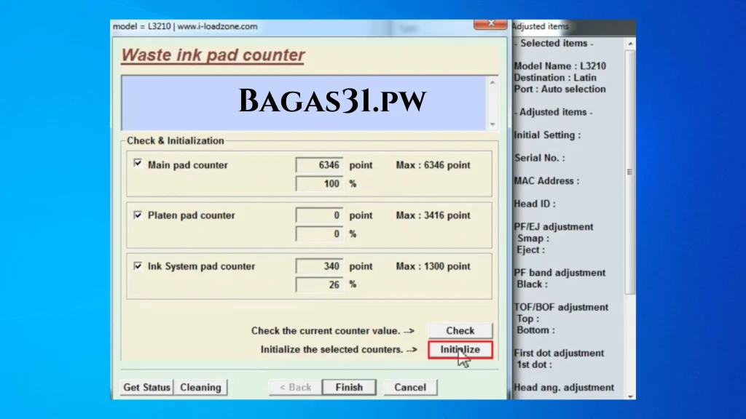This screenshot has width=746, height=419.
Task: Click the Platen pad counter point field
Action: point(319,215)
